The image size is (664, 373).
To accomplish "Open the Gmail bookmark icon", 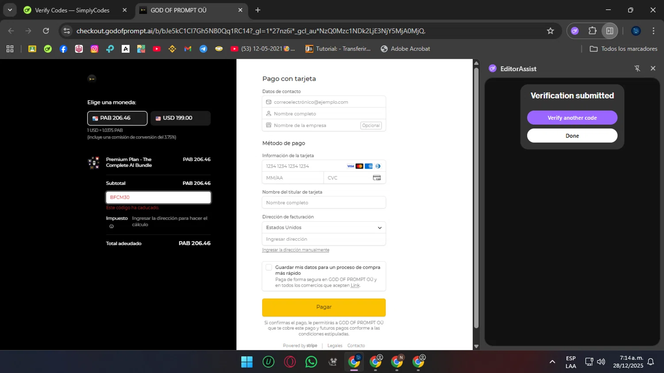I will click(188, 49).
